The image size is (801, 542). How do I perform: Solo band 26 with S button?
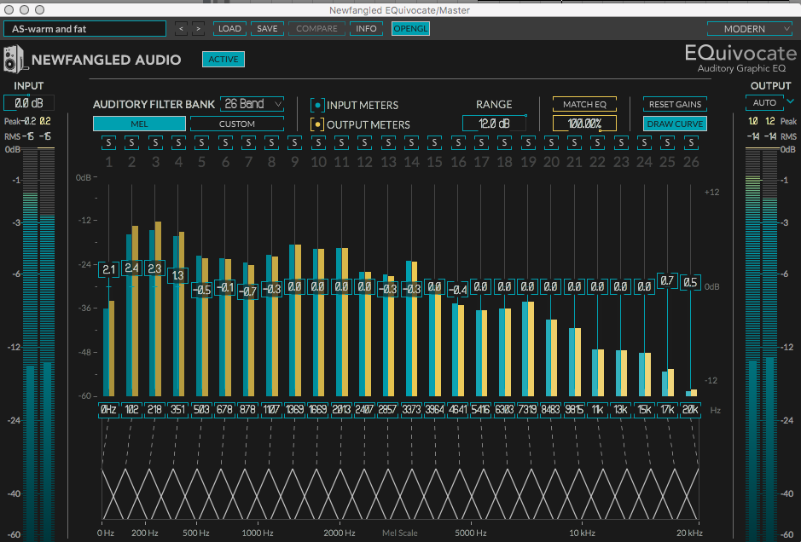[691, 143]
